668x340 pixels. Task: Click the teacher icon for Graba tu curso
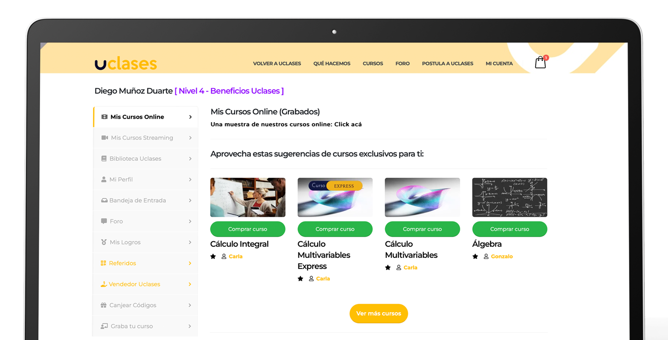(x=104, y=326)
